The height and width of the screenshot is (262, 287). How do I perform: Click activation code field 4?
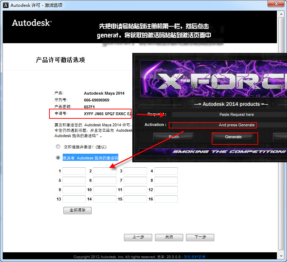point(166,171)
